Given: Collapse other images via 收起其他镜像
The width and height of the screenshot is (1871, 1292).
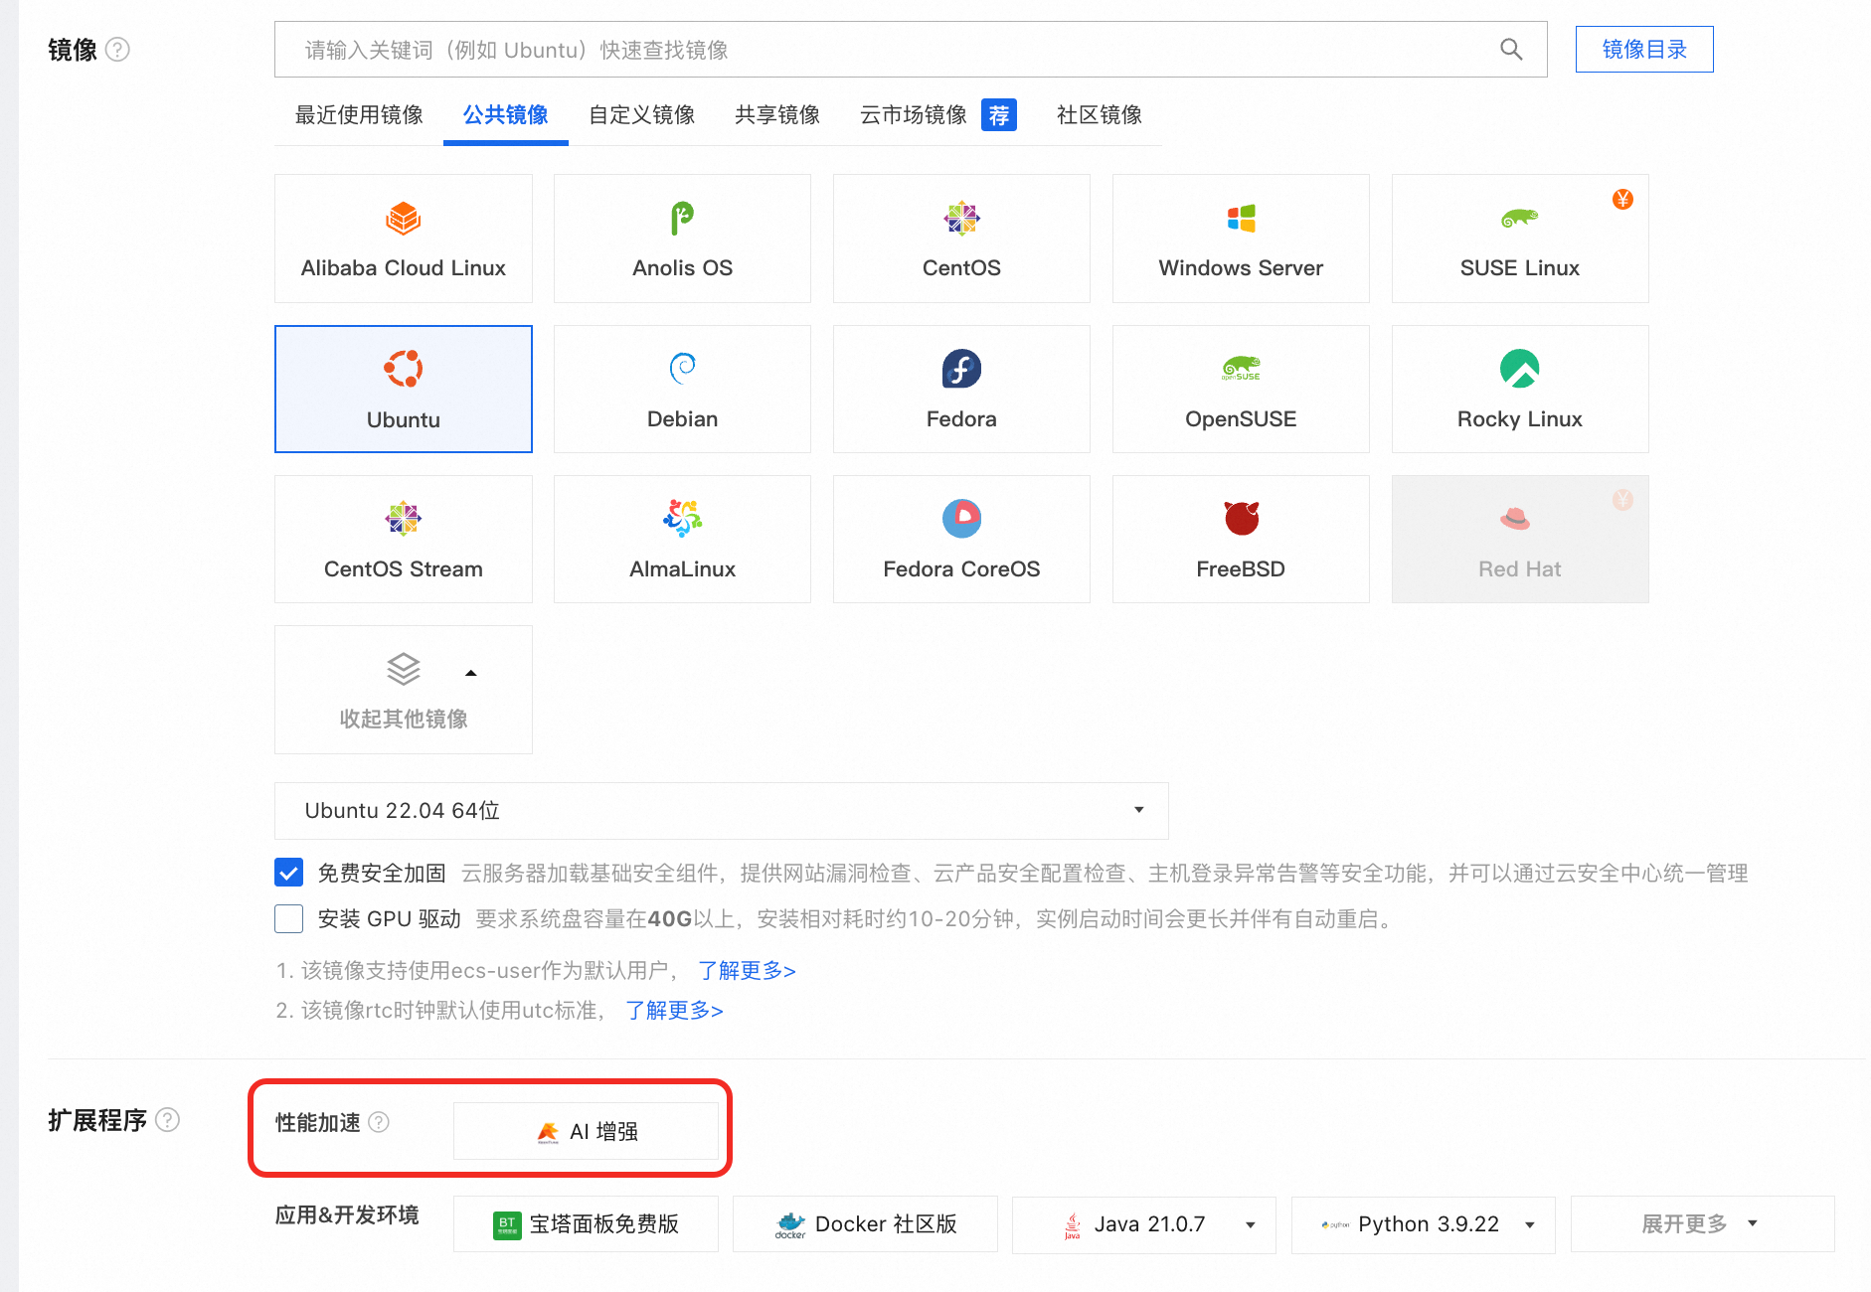Looking at the screenshot, I should pyautogui.click(x=403, y=689).
